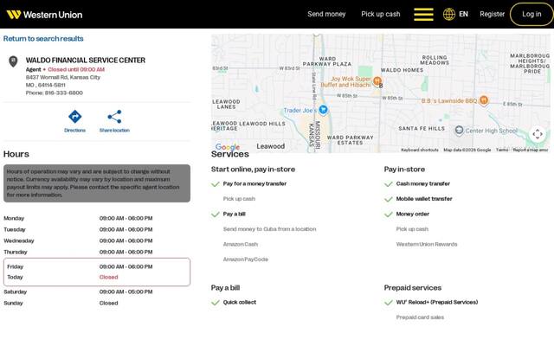Click the Sunday Closed entry
This screenshot has height=346, width=554.
tap(108, 303)
